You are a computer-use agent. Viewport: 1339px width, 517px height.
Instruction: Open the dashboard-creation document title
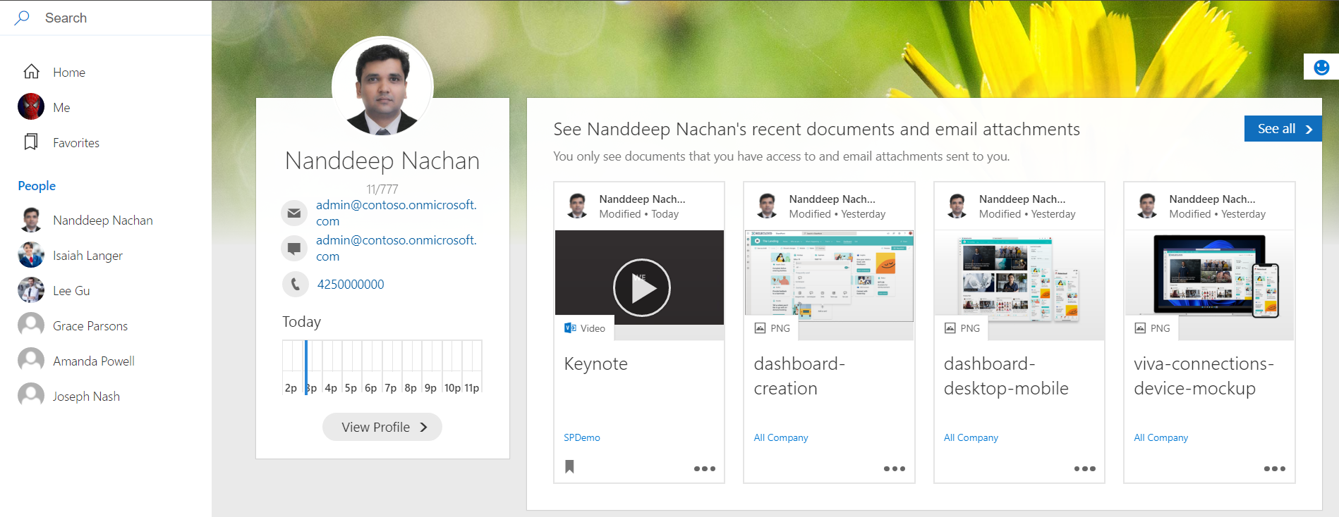pos(799,376)
